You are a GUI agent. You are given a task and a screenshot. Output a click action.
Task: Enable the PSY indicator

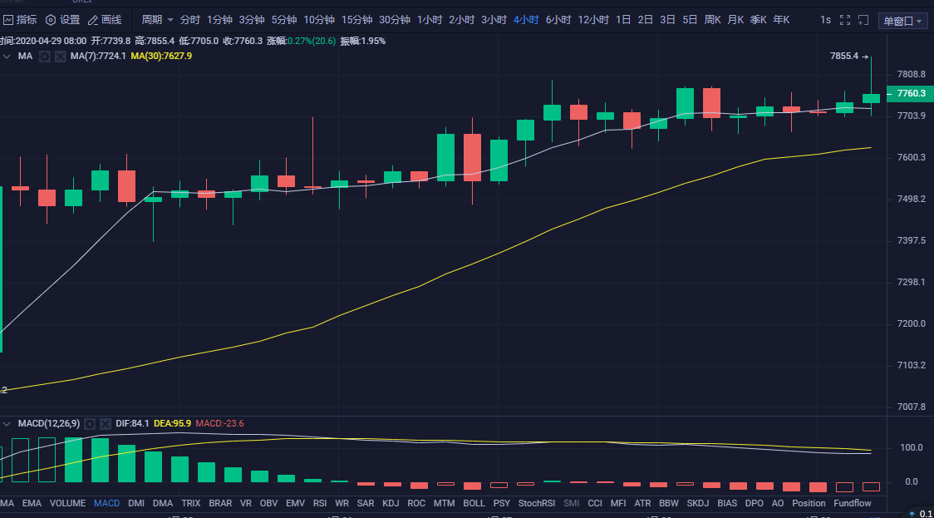pos(502,504)
